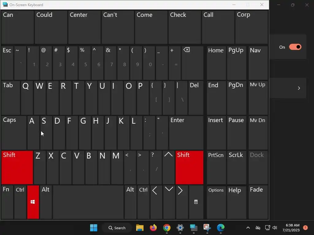Toggle the right Shift key
Viewport: 314px width, 235px height.
click(x=190, y=167)
